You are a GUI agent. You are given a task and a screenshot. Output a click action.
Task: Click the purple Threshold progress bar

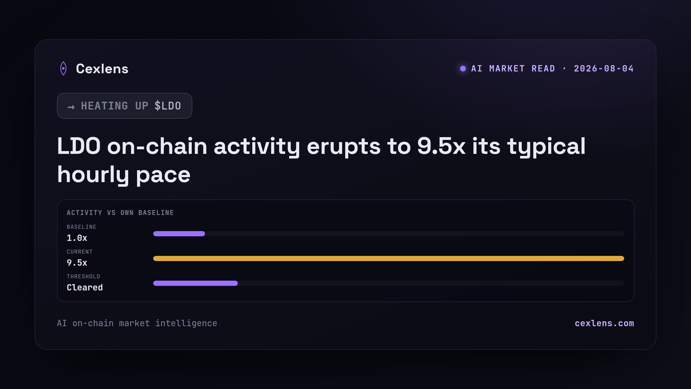tap(195, 283)
